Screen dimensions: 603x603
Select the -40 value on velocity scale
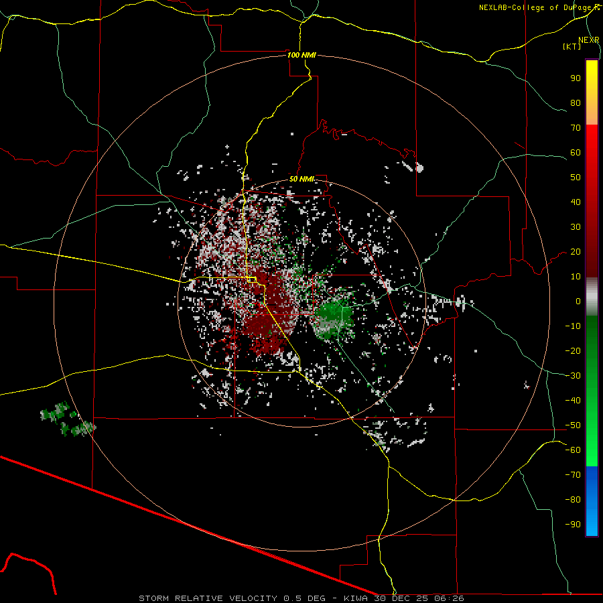pos(573,401)
